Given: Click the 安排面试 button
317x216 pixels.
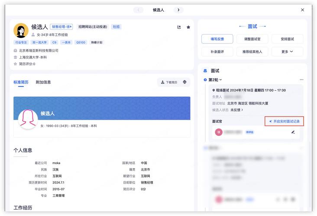Looking at the screenshot, I should (287, 39).
